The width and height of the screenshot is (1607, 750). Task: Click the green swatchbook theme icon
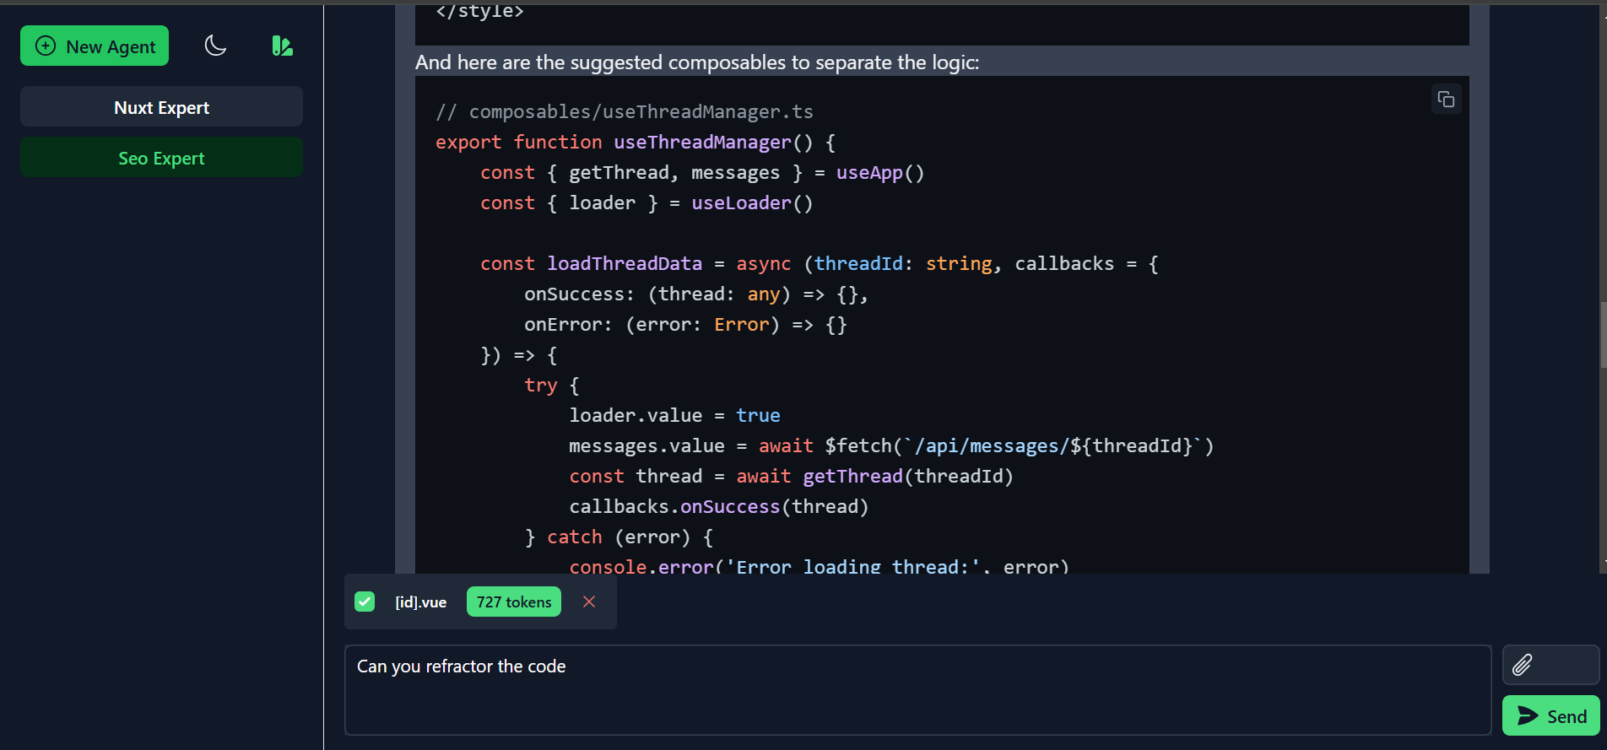click(282, 46)
